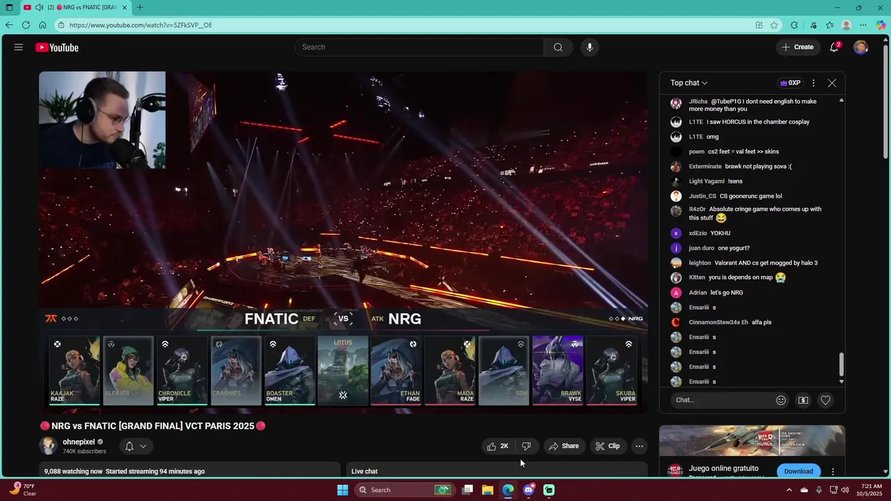Open Edge settings and more menu
This screenshot has width=891, height=501.
[x=863, y=25]
